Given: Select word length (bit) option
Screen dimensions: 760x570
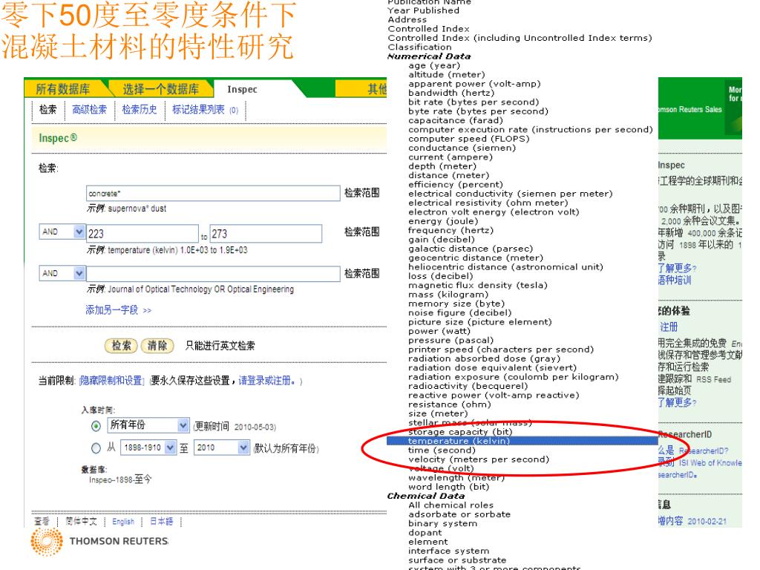Looking at the screenshot, I should tap(448, 487).
